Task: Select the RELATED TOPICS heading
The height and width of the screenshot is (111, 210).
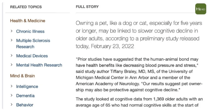Action: [26, 7]
